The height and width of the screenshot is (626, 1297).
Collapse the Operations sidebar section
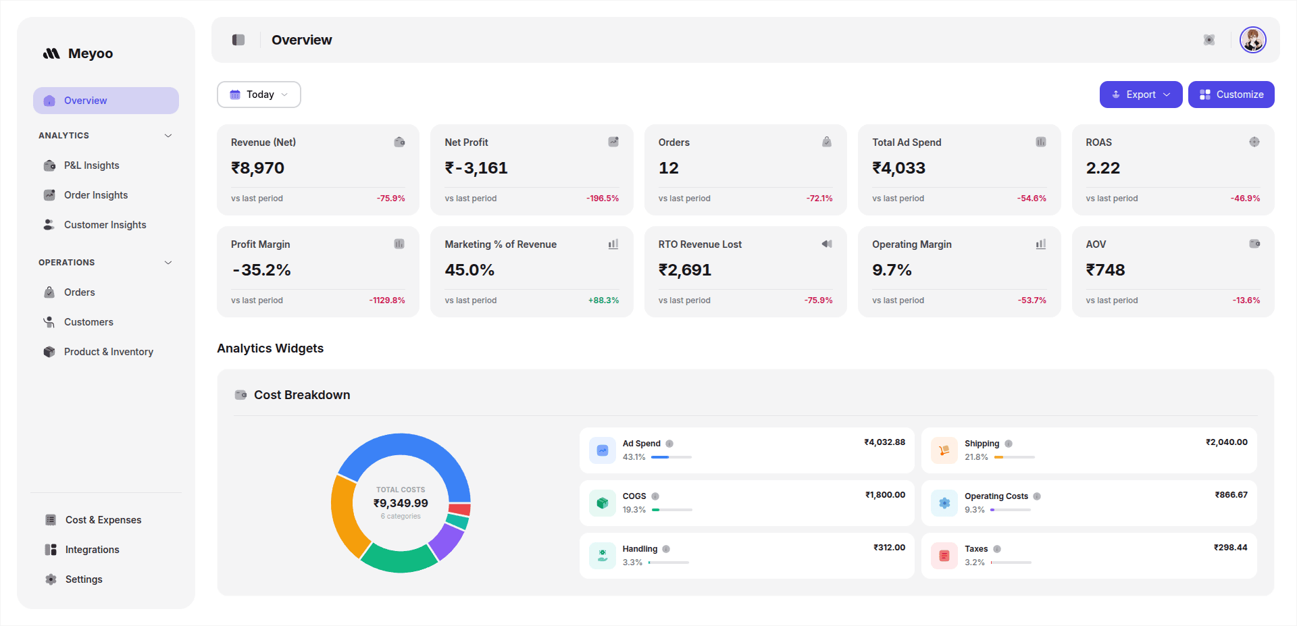tap(168, 263)
